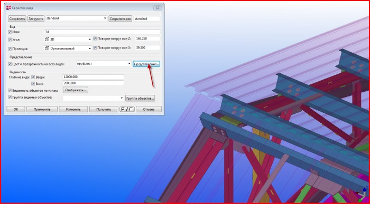Click the Отображать... button
The image size is (370, 204).
click(x=76, y=90)
